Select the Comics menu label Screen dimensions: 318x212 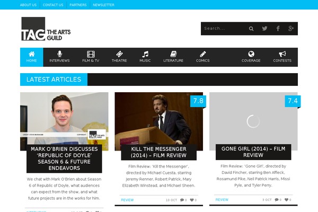tap(202, 60)
